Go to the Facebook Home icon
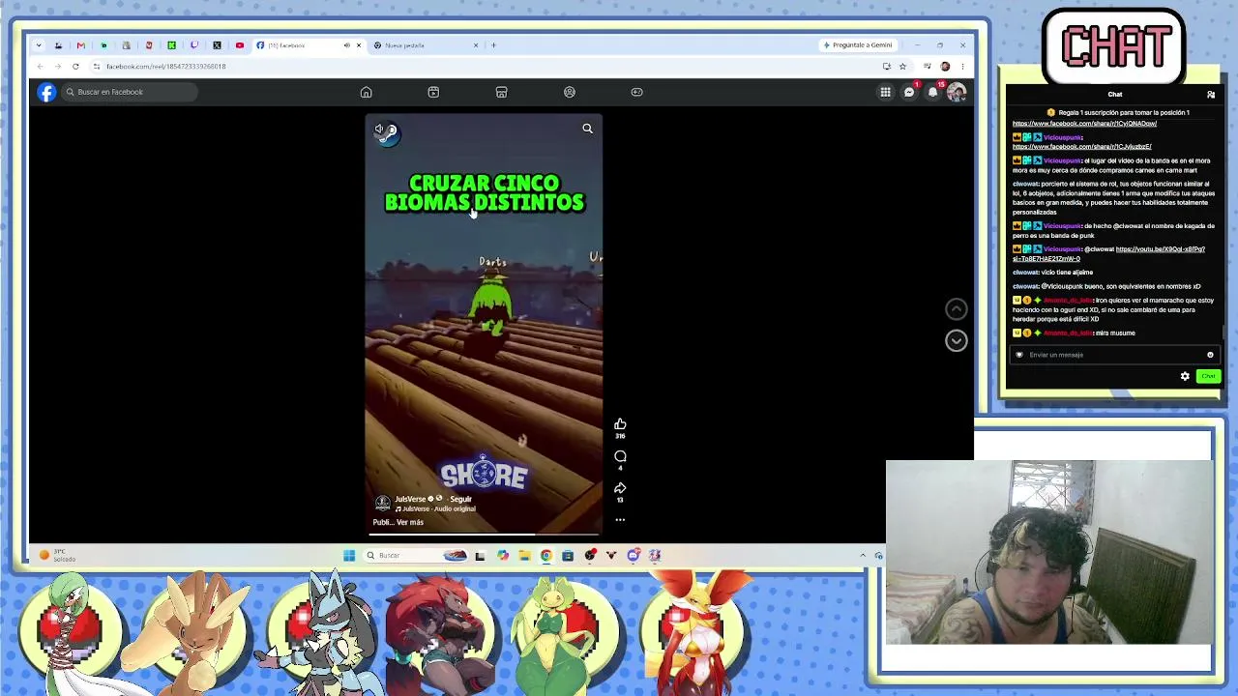This screenshot has height=696, width=1238. 366,92
